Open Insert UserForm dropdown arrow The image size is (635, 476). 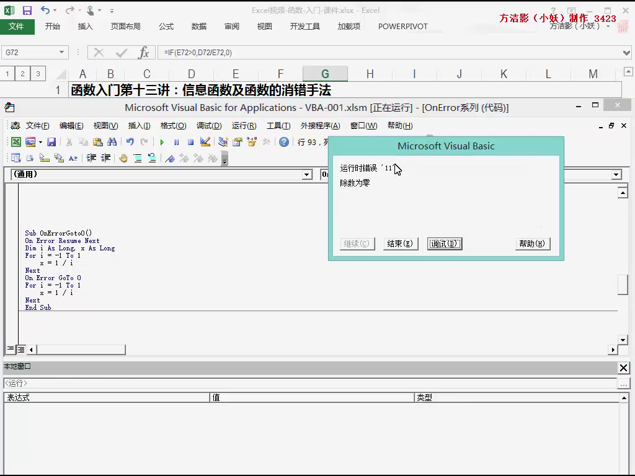point(40,142)
